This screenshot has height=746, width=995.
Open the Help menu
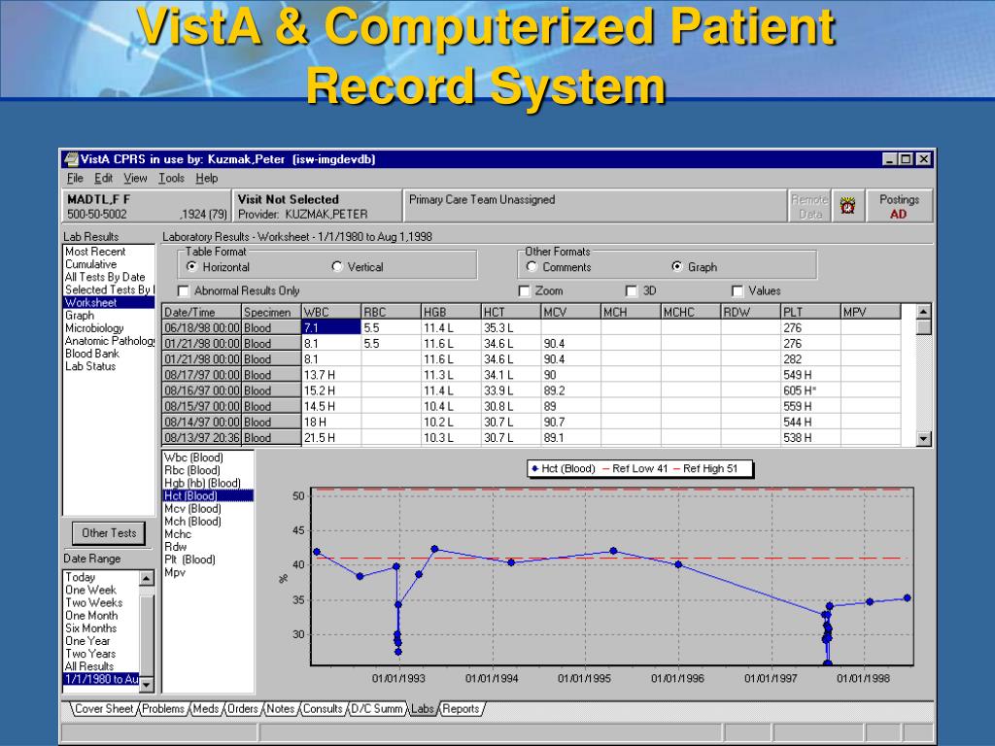point(207,179)
